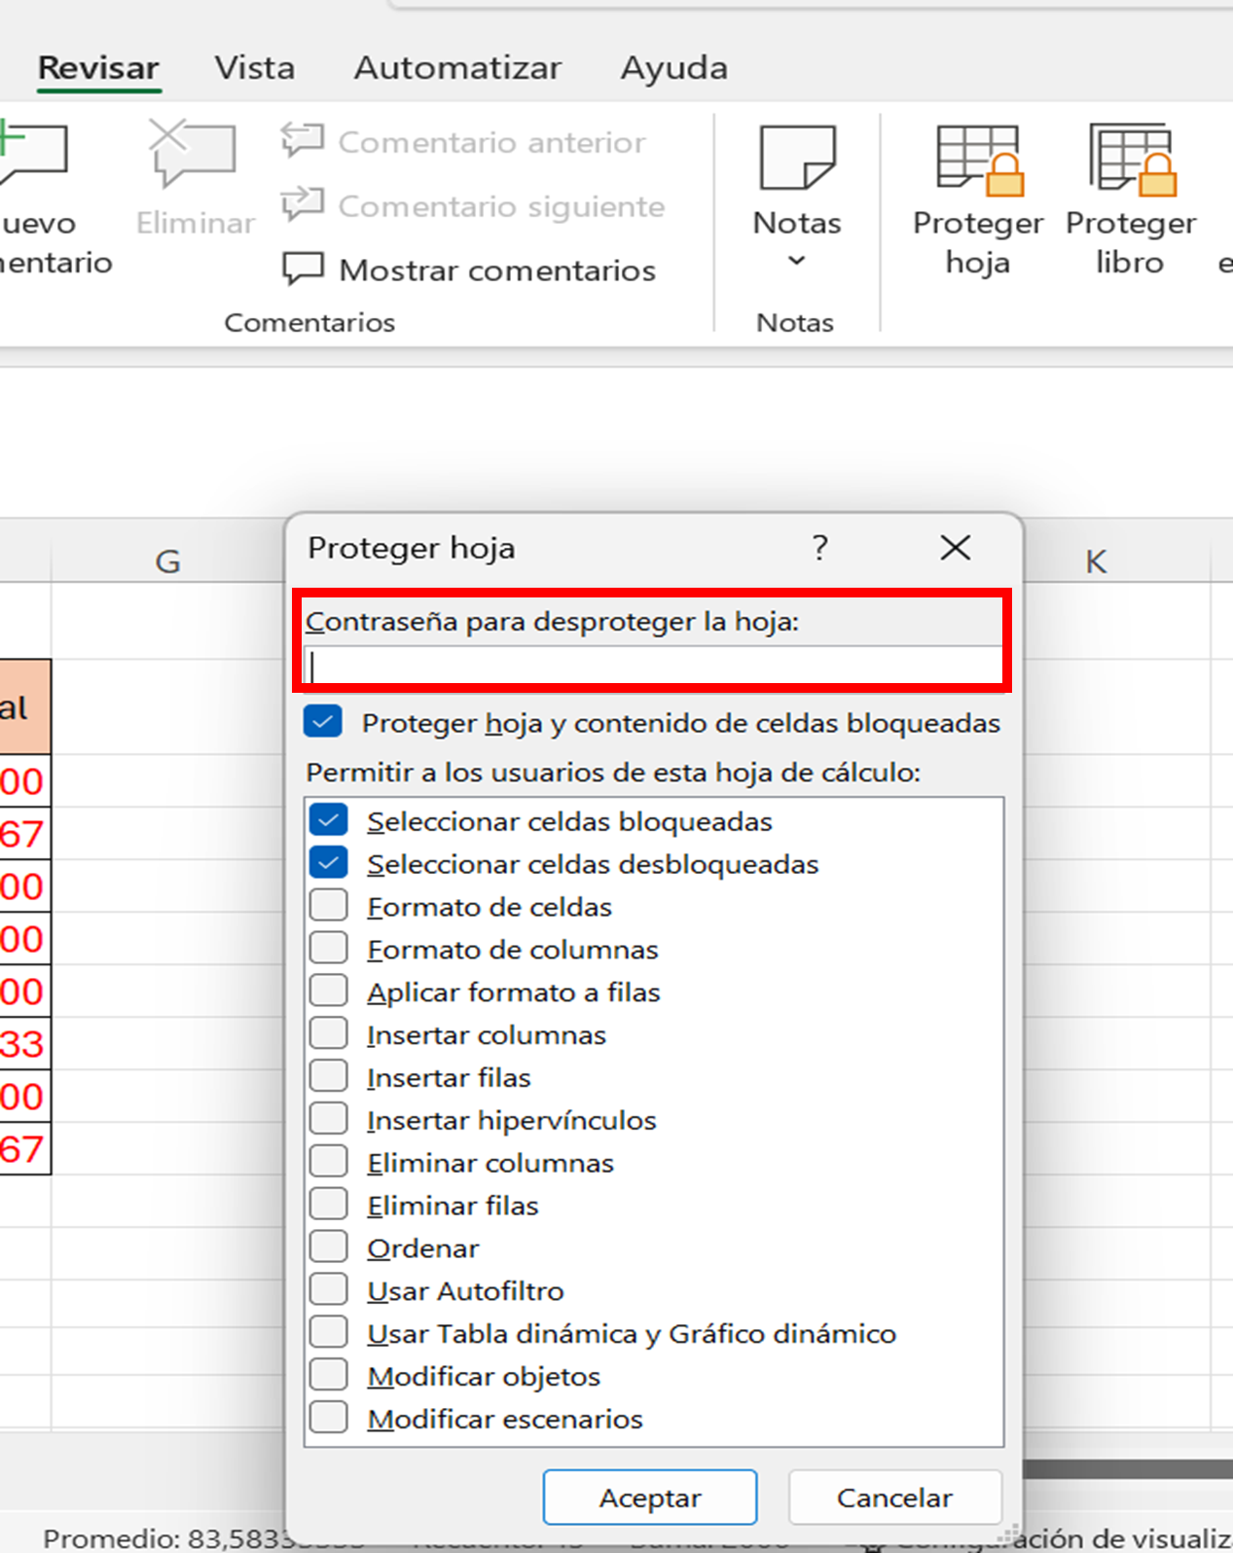
Task: Click the password field for unprotecting sheet
Action: point(654,667)
